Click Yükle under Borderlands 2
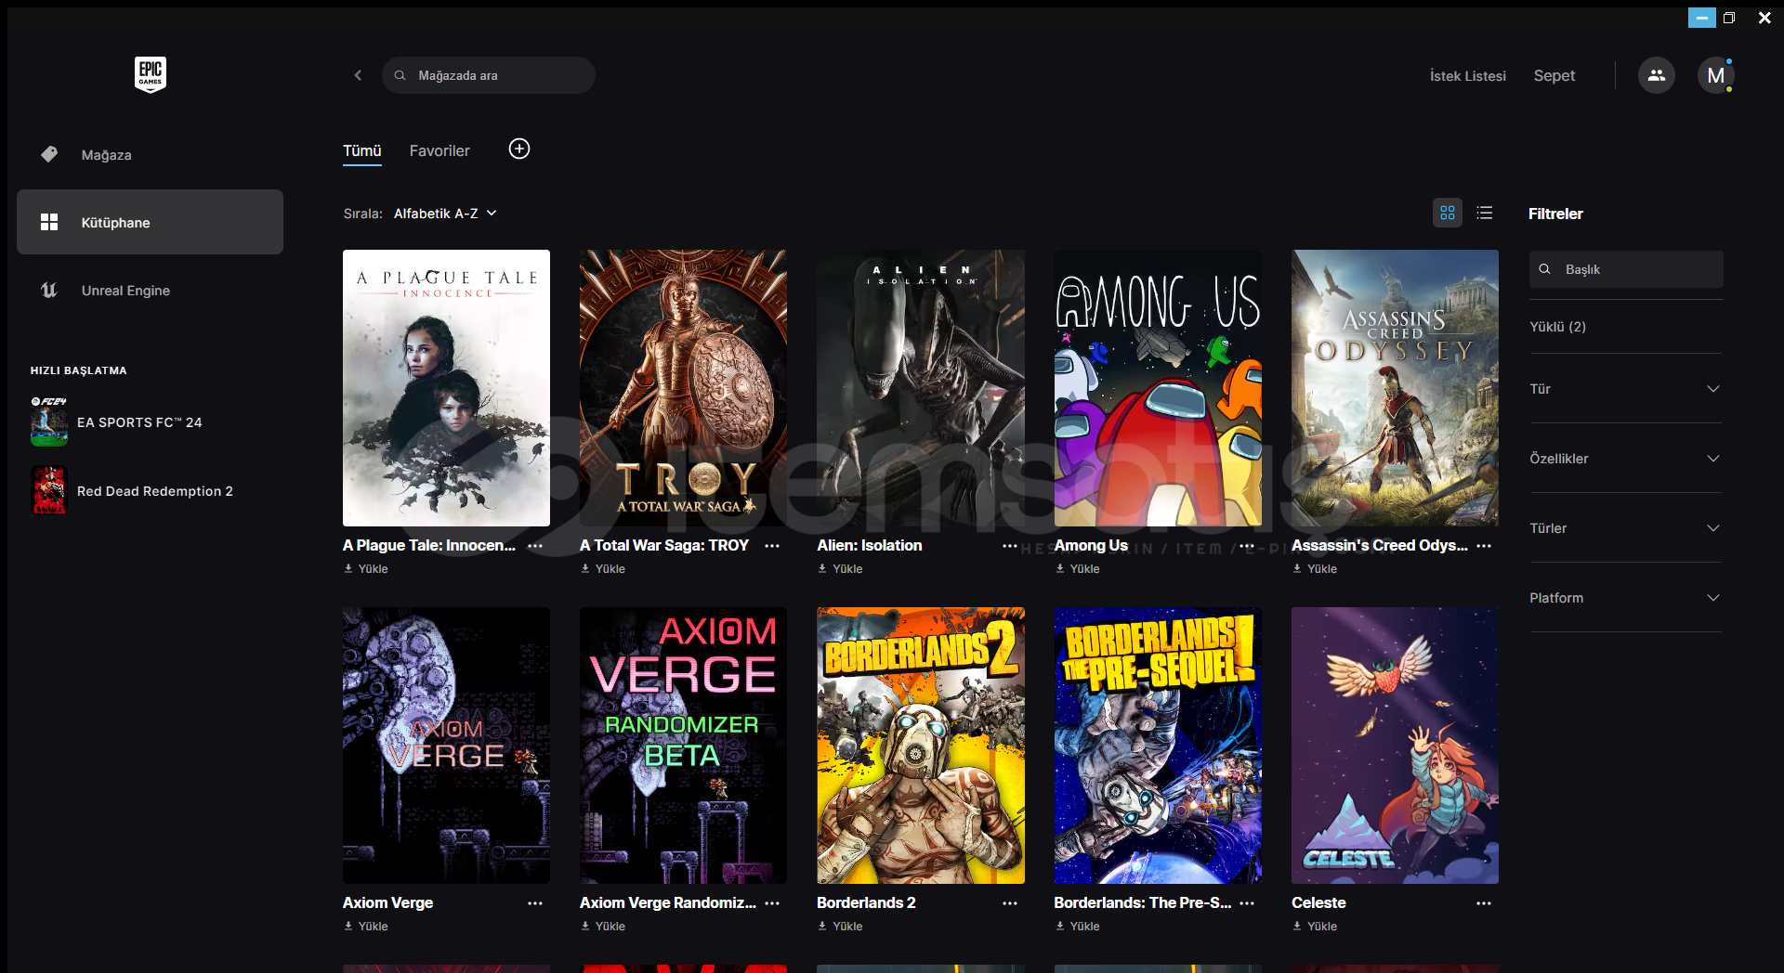Image resolution: width=1784 pixels, height=973 pixels. pyautogui.click(x=840, y=926)
